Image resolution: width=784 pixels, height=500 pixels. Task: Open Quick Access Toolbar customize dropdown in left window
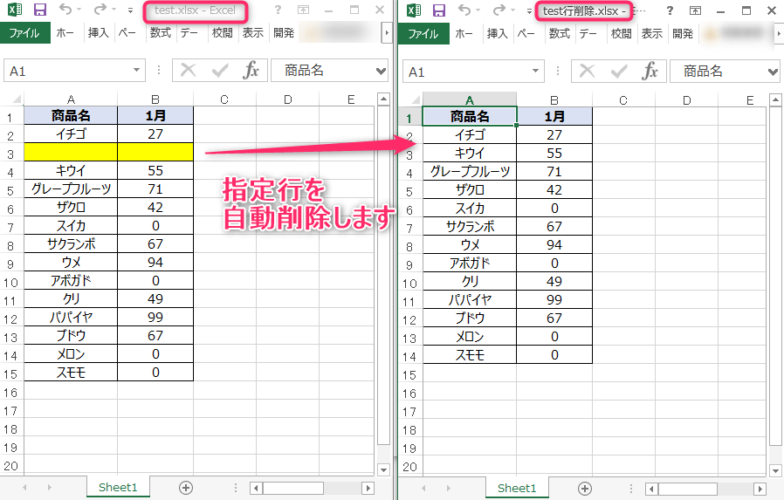click(x=130, y=10)
